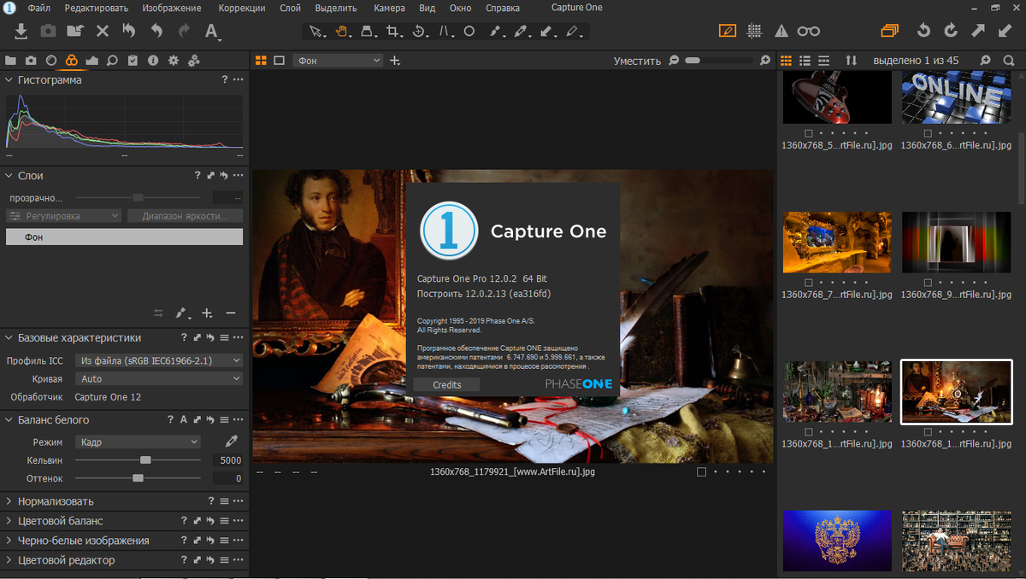Rotate image left using toolbar icon

(x=923, y=31)
